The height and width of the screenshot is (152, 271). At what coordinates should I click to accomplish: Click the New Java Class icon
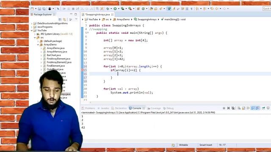(x=143, y=8)
